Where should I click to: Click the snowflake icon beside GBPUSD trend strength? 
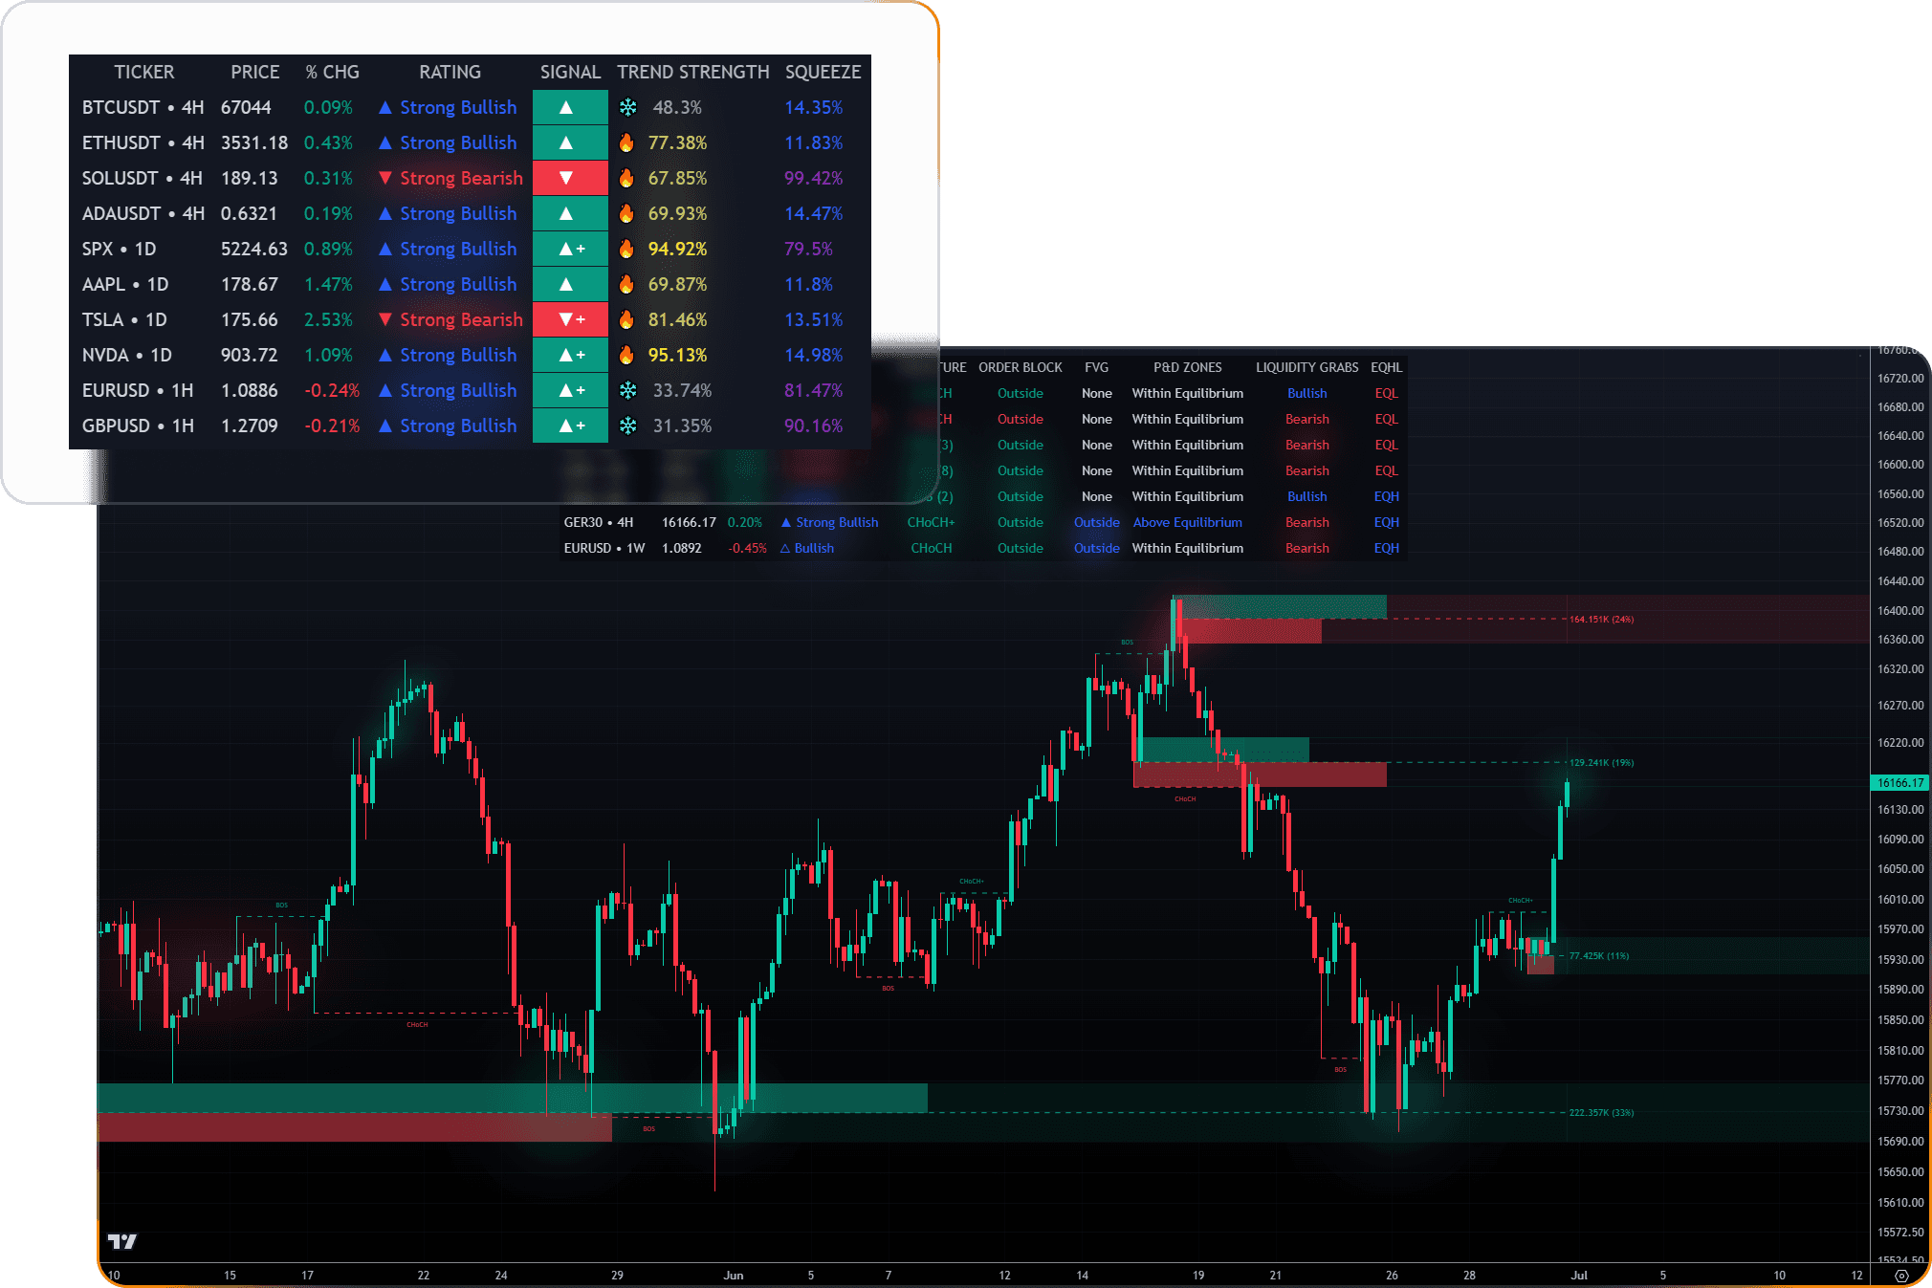[x=628, y=426]
